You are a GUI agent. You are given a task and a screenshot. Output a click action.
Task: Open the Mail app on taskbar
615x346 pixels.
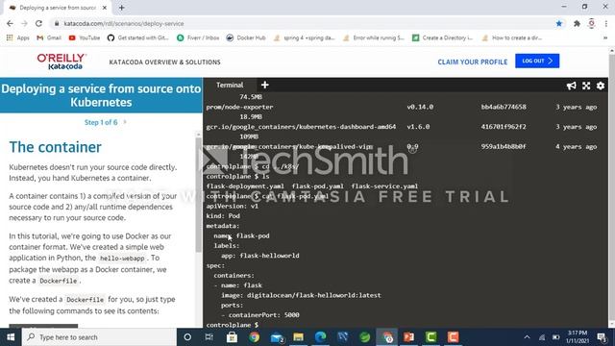[277, 337]
